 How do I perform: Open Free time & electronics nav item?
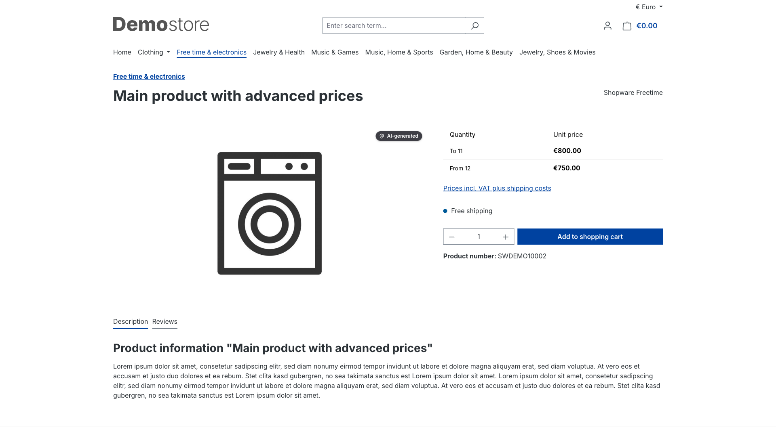pyautogui.click(x=211, y=52)
